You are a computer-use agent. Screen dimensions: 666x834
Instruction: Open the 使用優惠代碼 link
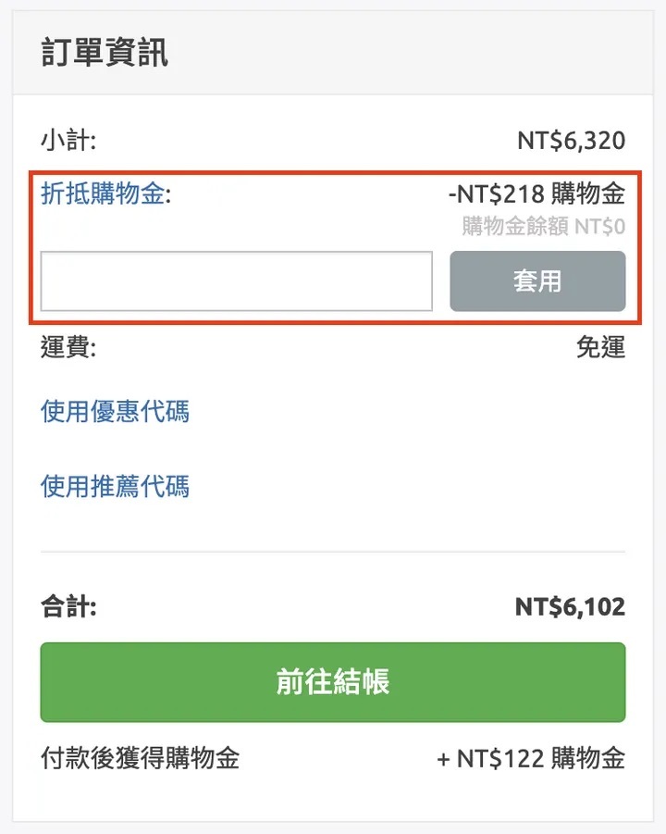point(115,411)
